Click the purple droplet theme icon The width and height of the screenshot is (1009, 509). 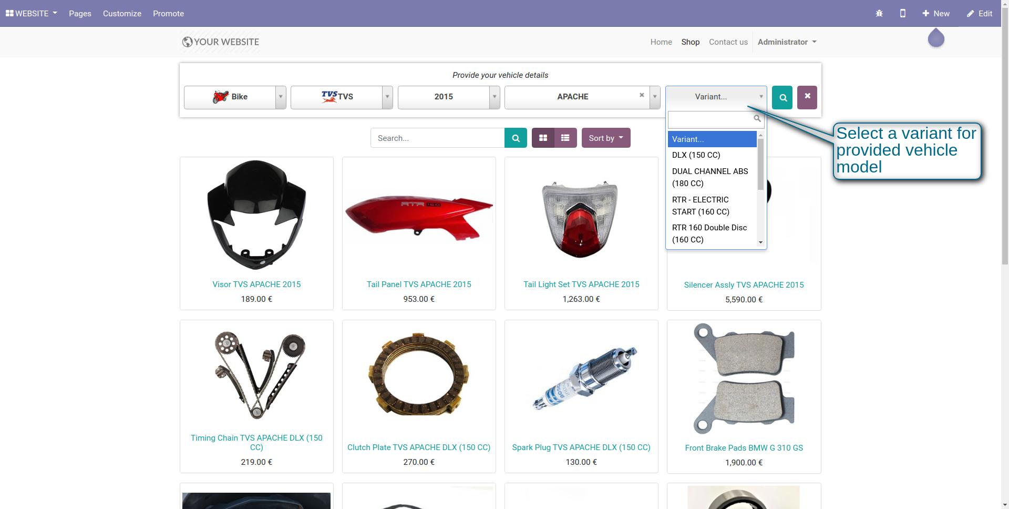936,38
